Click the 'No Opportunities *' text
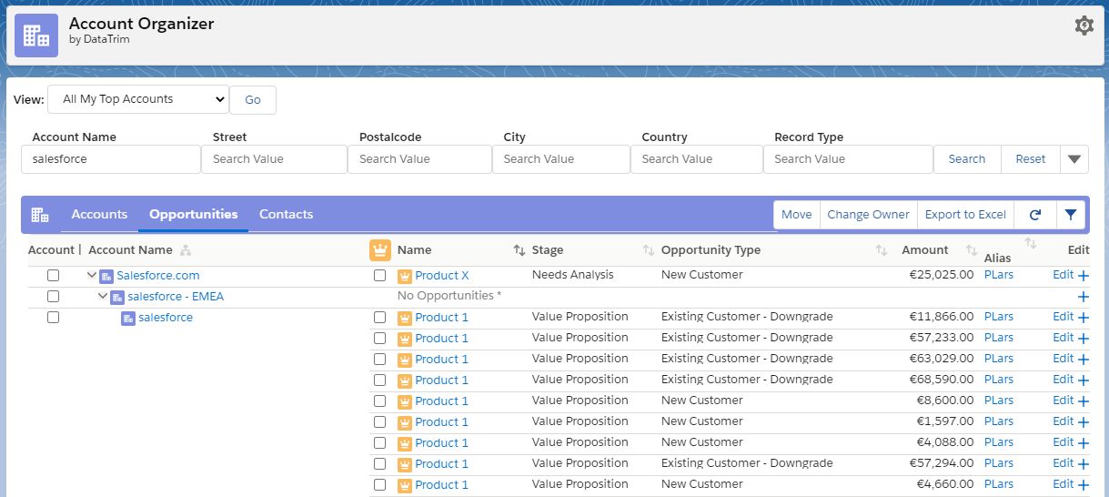Image resolution: width=1109 pixels, height=497 pixels. [x=449, y=296]
